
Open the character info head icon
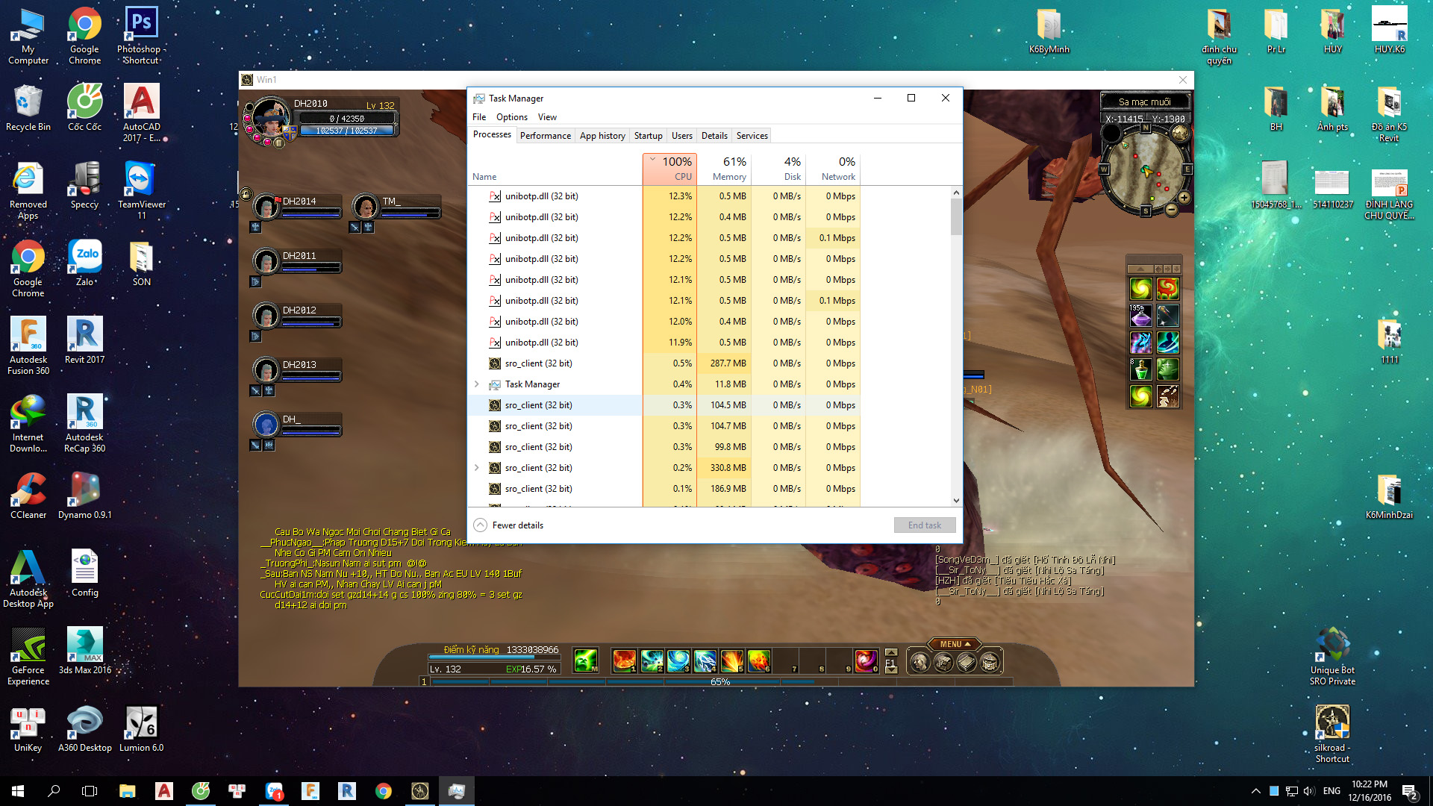(920, 662)
